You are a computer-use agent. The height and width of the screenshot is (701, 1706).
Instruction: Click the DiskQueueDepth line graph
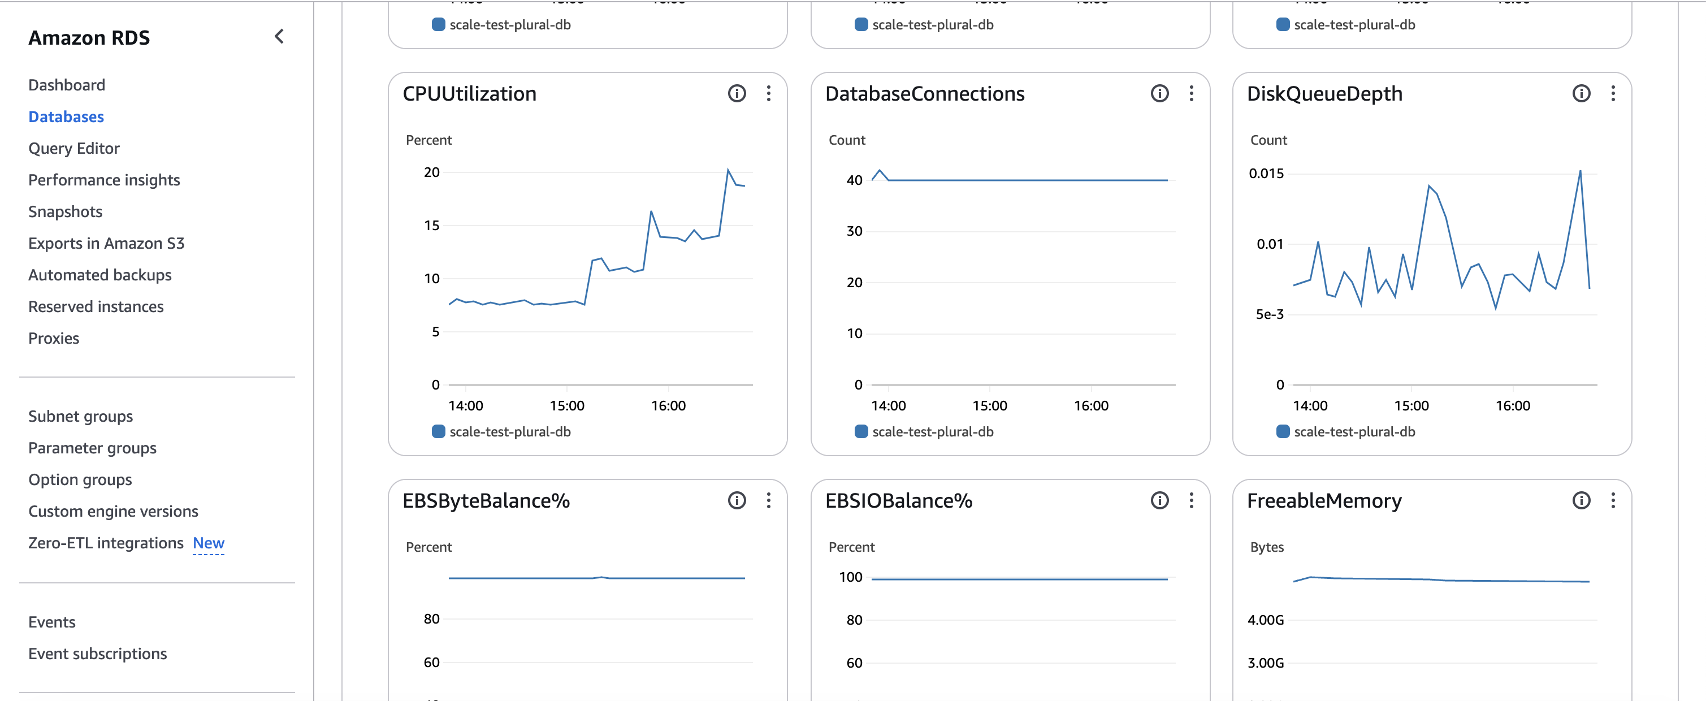1442,239
